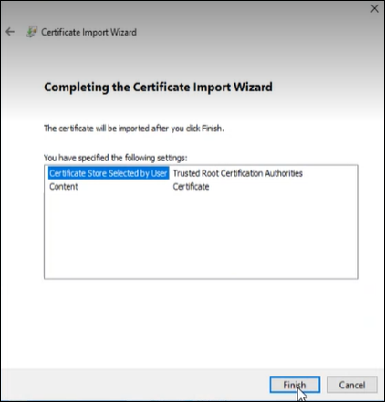
Task: Click the Completing the Certificate Import Wizard heading
Action: (x=158, y=88)
